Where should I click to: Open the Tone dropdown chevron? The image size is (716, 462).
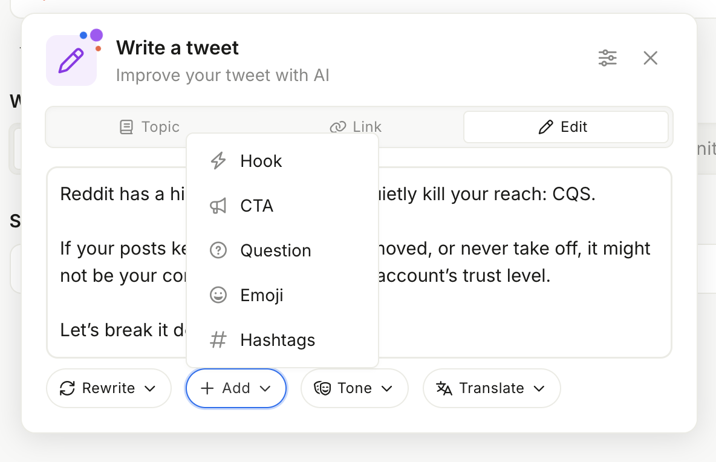point(387,388)
